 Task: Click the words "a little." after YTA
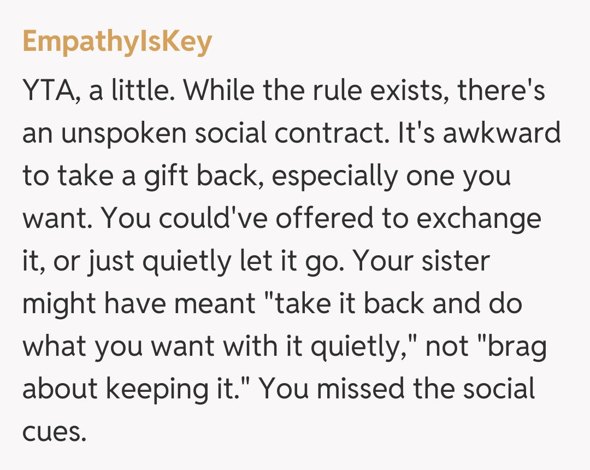click(132, 90)
